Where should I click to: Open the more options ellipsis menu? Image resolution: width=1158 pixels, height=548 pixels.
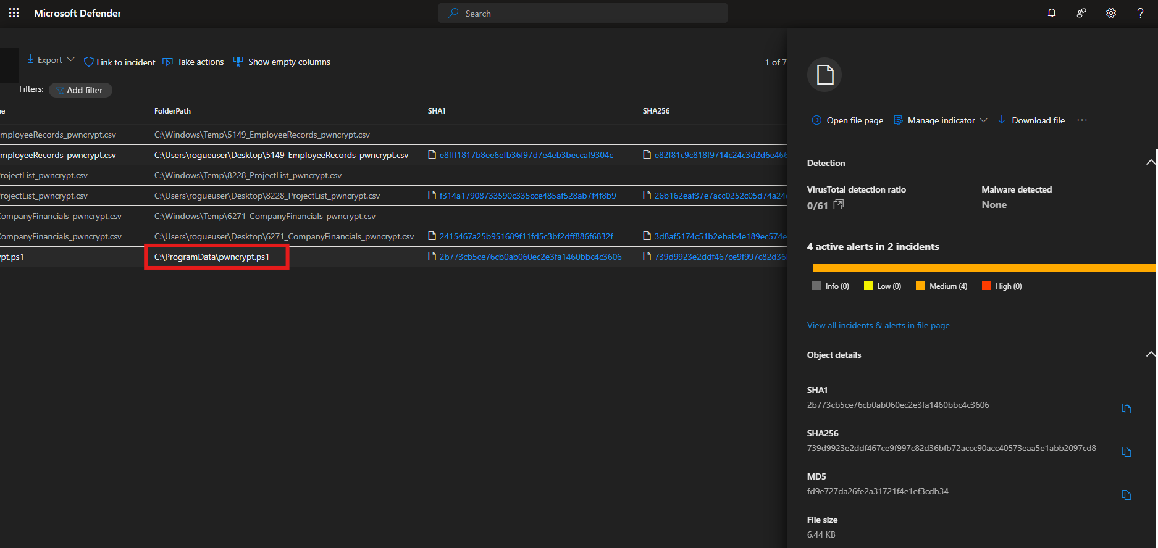pos(1082,120)
